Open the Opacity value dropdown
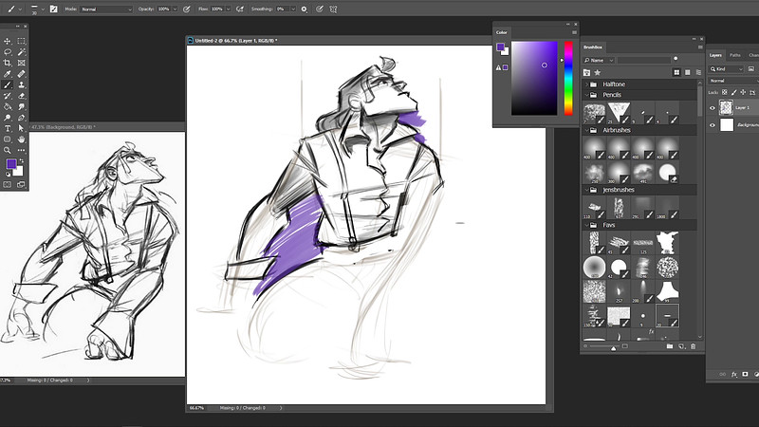 coord(175,9)
